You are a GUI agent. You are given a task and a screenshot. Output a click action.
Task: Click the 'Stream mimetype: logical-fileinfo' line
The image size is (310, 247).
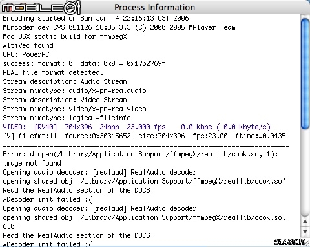coord(67,118)
